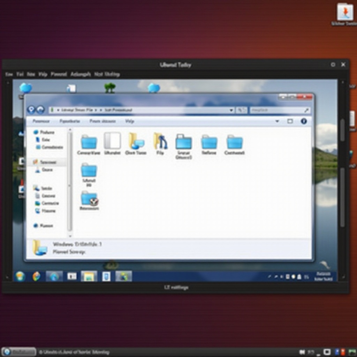Click the first command button in Explorer toolbar
Screen dimensions: 357x357
(41, 121)
